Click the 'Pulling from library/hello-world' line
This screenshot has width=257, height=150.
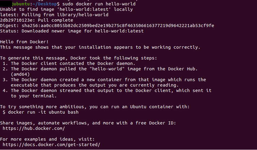point(54,15)
